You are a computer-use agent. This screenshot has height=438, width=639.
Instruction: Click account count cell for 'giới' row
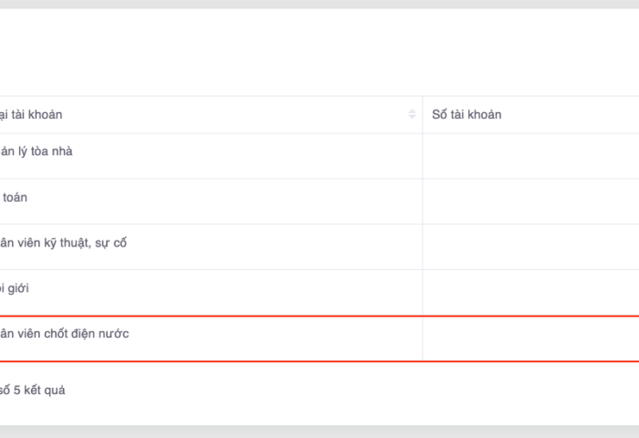pyautogui.click(x=529, y=293)
